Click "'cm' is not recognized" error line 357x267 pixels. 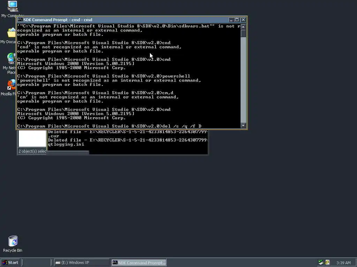click(x=98, y=97)
